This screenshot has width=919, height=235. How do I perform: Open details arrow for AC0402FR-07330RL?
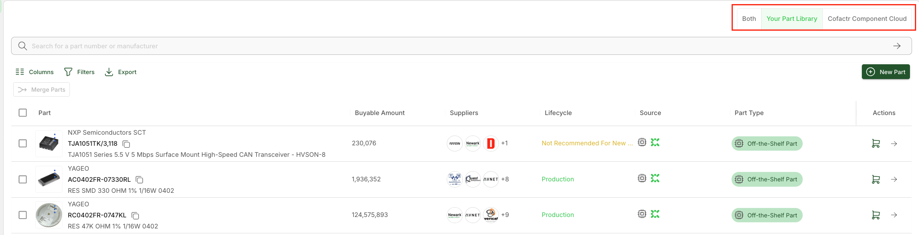click(894, 179)
